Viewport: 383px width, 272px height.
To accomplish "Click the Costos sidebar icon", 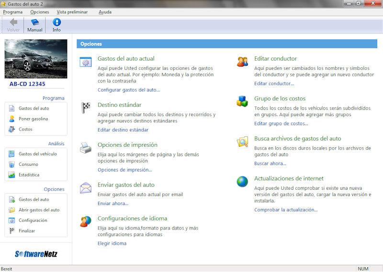I will 11,129.
